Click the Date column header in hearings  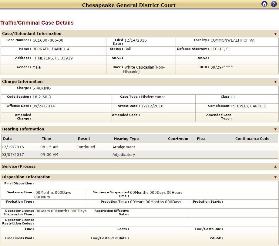[x=7, y=139]
